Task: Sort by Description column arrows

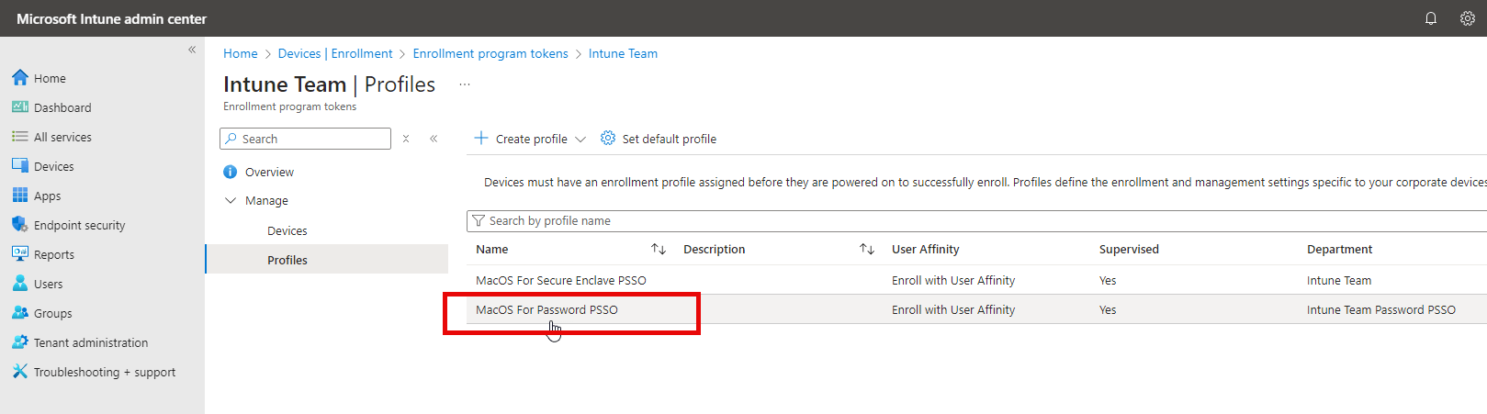Action: point(866,249)
